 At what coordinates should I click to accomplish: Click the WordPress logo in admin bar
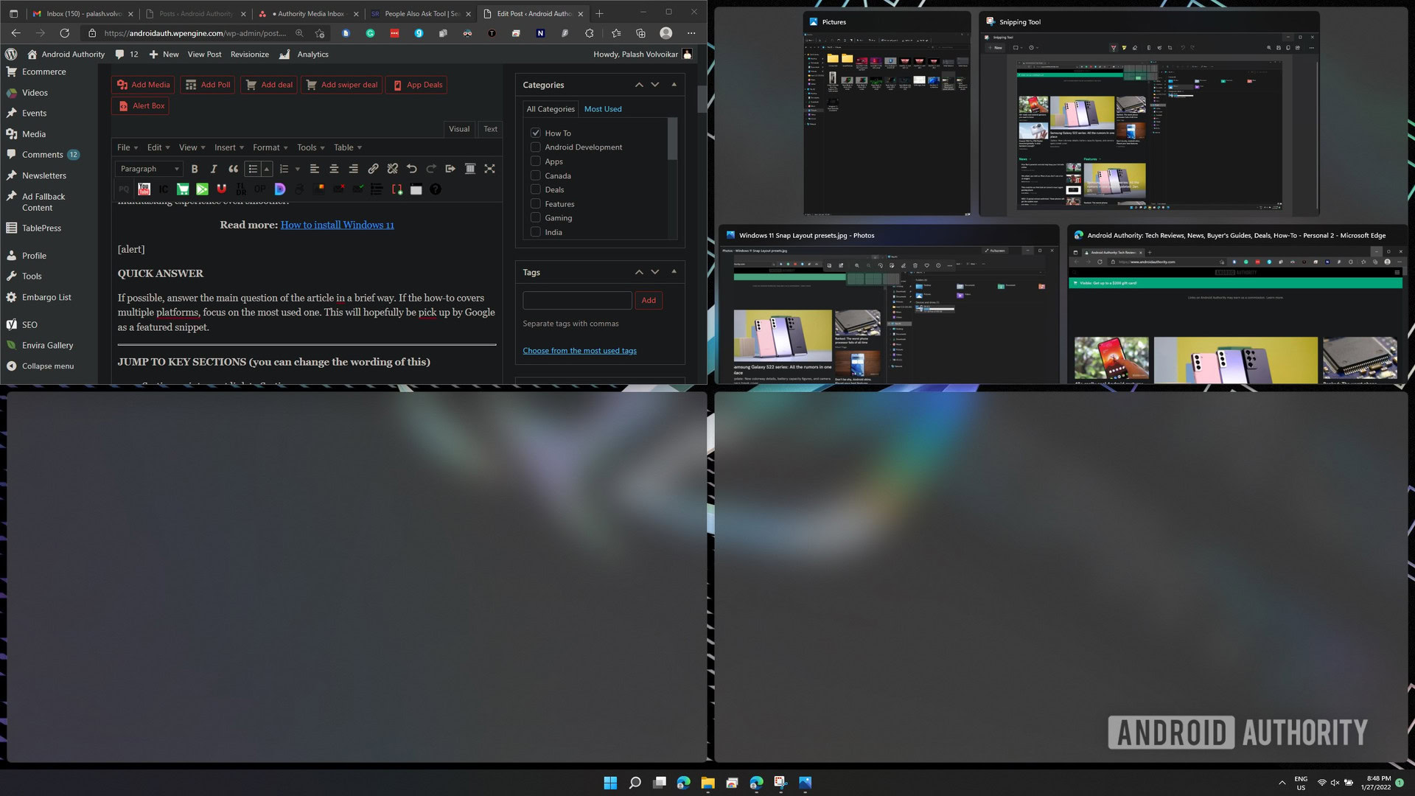point(11,54)
